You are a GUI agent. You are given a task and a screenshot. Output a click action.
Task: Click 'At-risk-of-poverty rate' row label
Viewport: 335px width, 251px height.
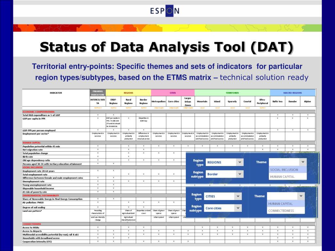pos(35,192)
